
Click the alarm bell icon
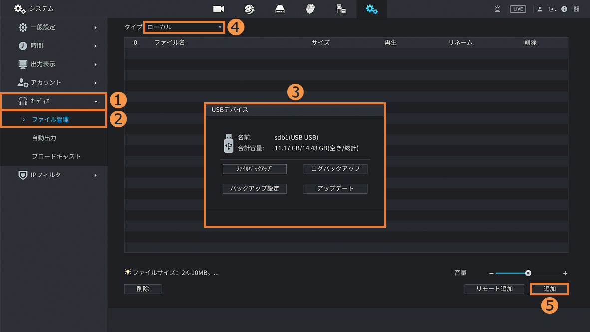[497, 9]
